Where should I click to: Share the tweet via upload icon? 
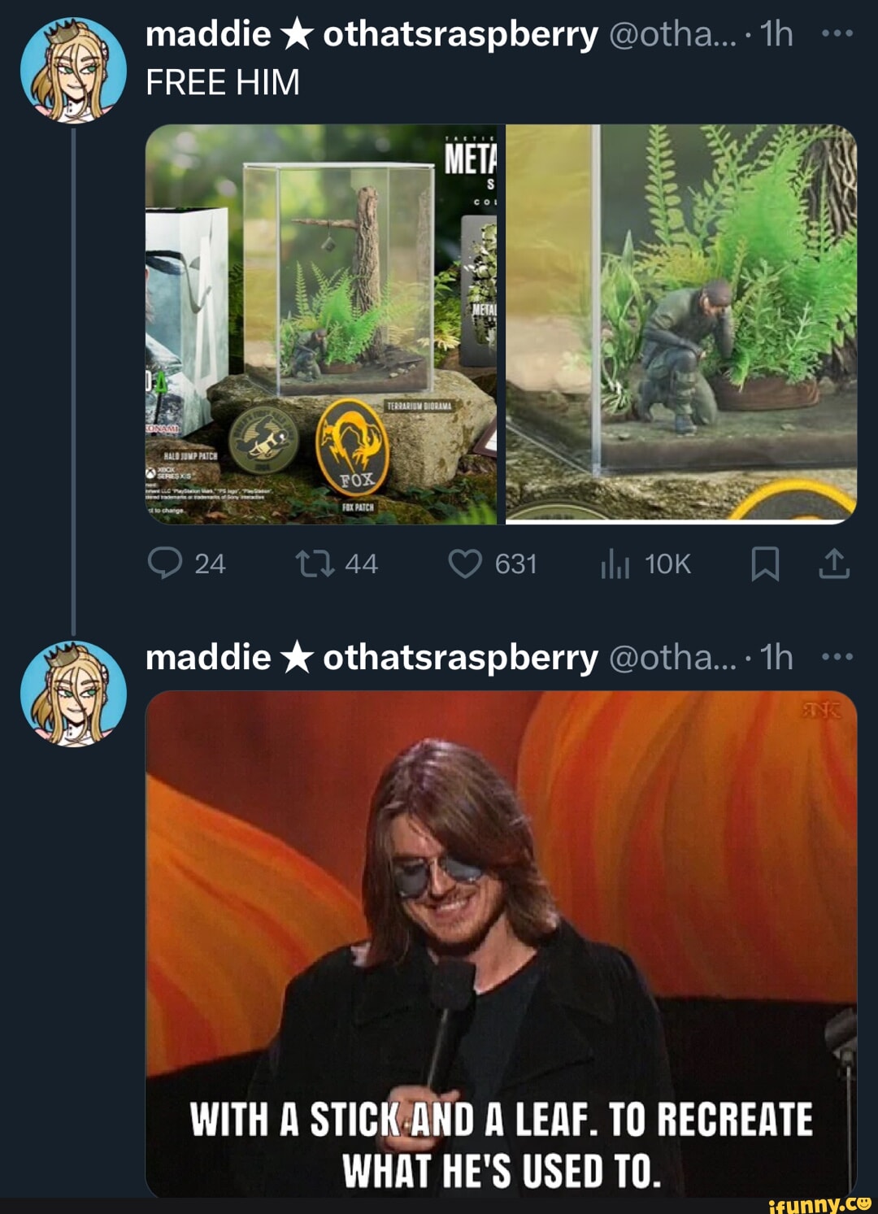(834, 563)
